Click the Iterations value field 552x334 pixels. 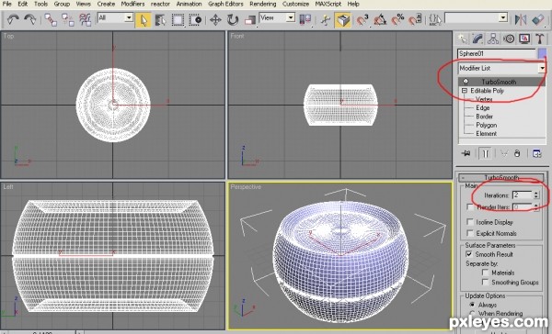pos(523,195)
